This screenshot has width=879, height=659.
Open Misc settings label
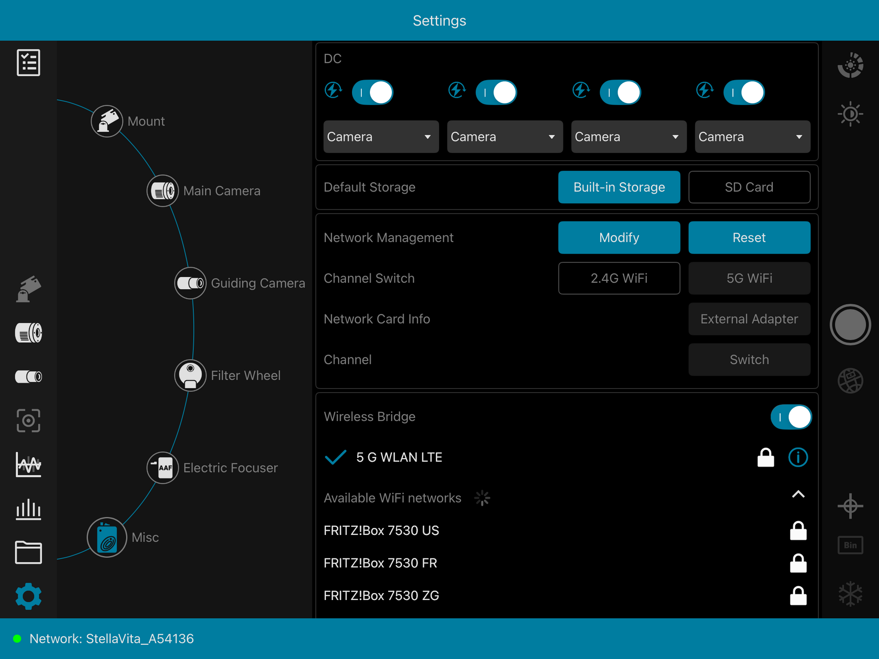[x=145, y=537]
